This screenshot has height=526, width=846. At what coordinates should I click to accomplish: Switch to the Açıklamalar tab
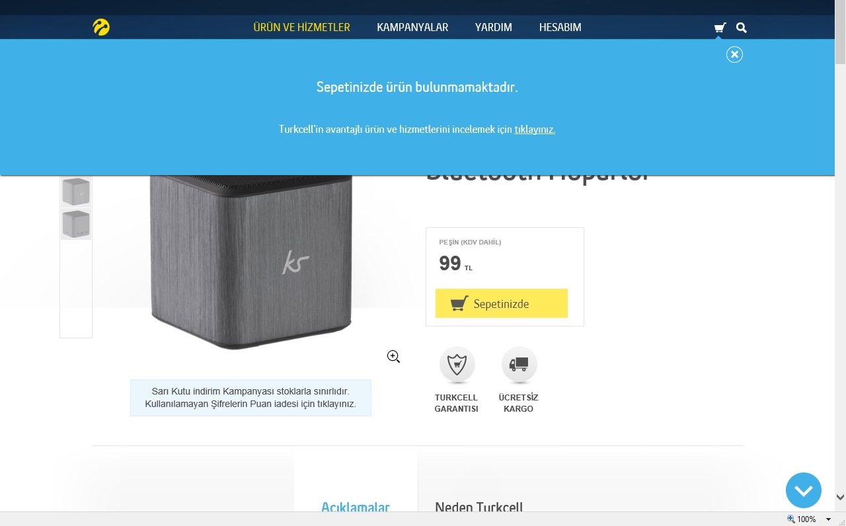click(x=356, y=507)
